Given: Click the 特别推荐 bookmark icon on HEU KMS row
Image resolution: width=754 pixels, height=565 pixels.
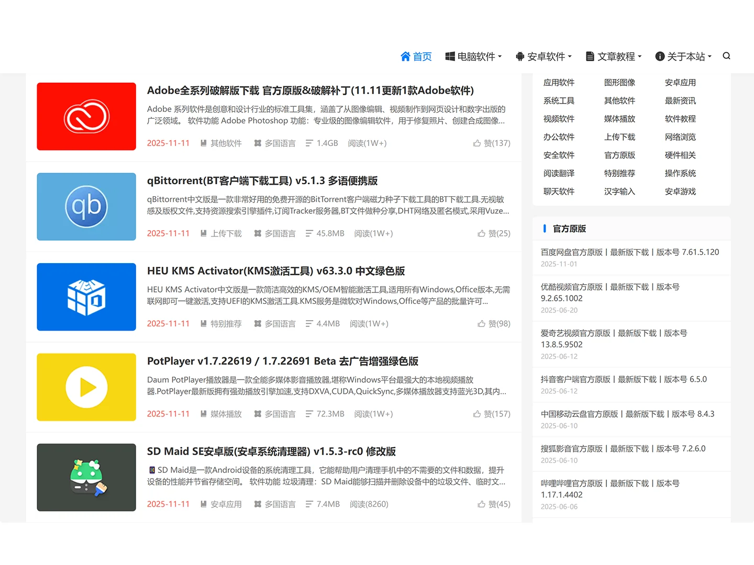Looking at the screenshot, I should pos(204,323).
